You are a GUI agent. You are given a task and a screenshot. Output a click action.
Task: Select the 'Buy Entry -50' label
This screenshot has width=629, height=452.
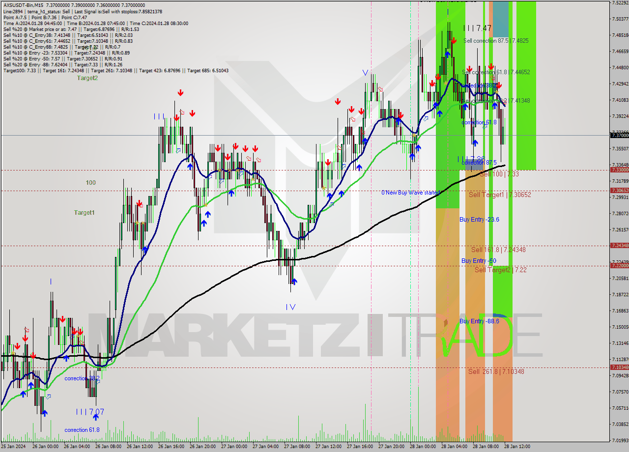tap(479, 260)
